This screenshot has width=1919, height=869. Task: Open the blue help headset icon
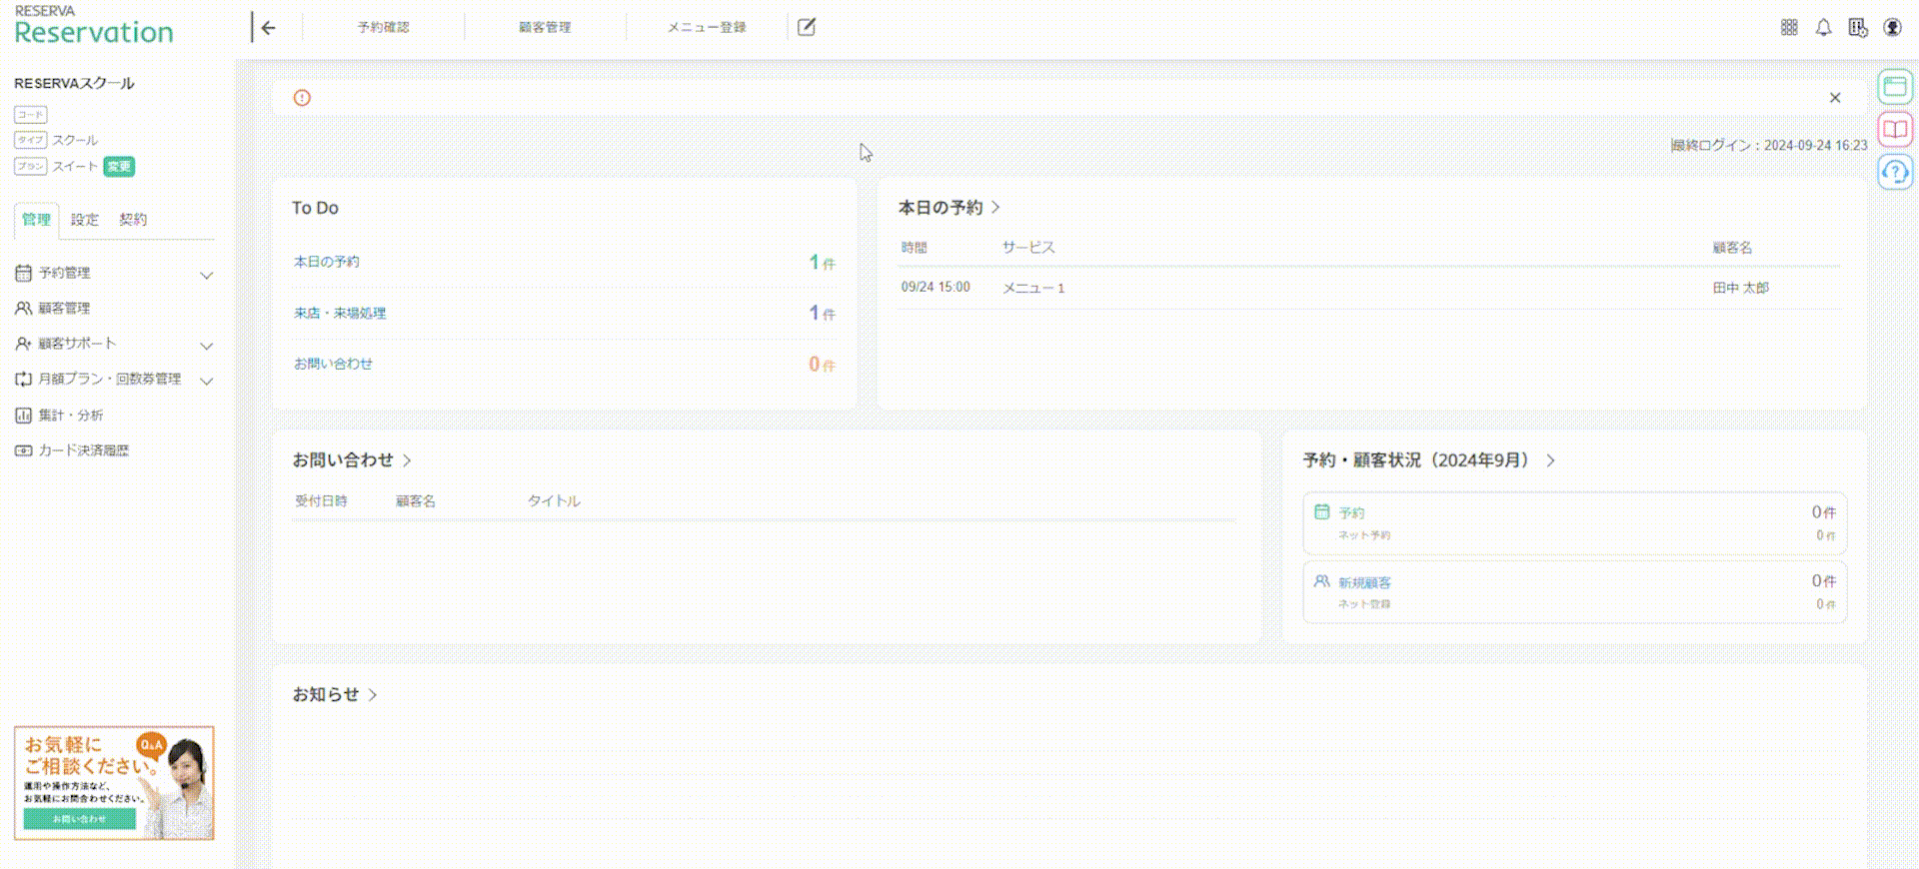click(1895, 172)
